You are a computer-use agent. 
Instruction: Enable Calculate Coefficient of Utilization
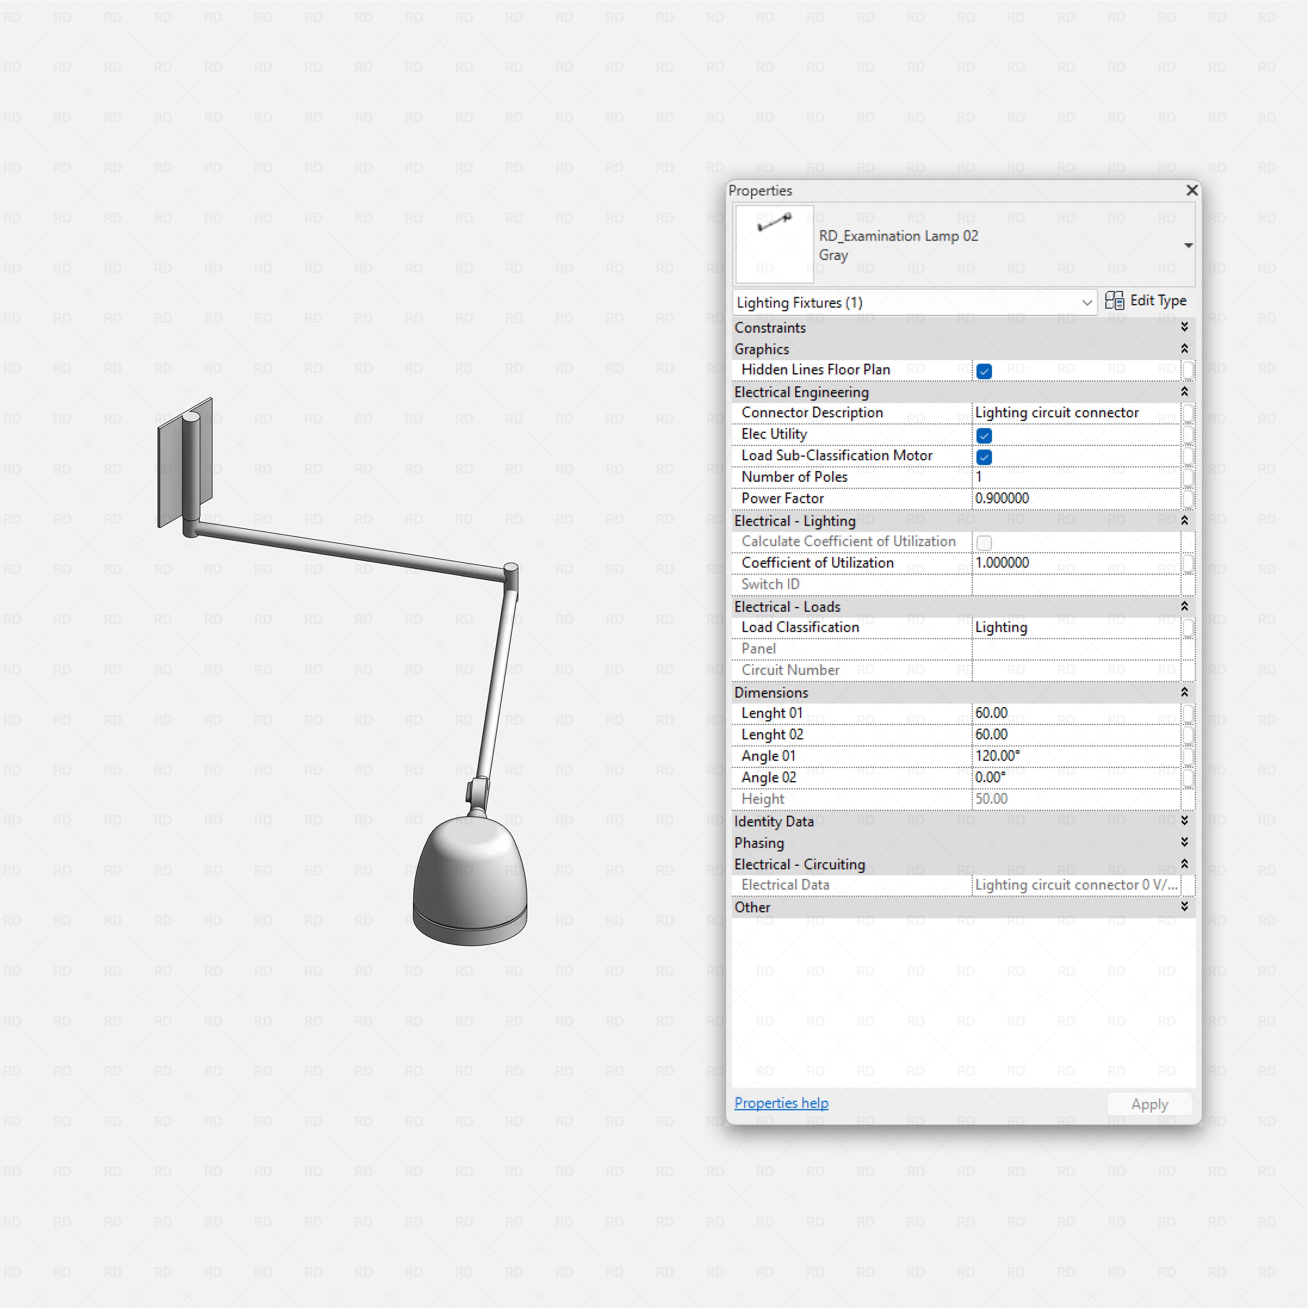point(984,542)
